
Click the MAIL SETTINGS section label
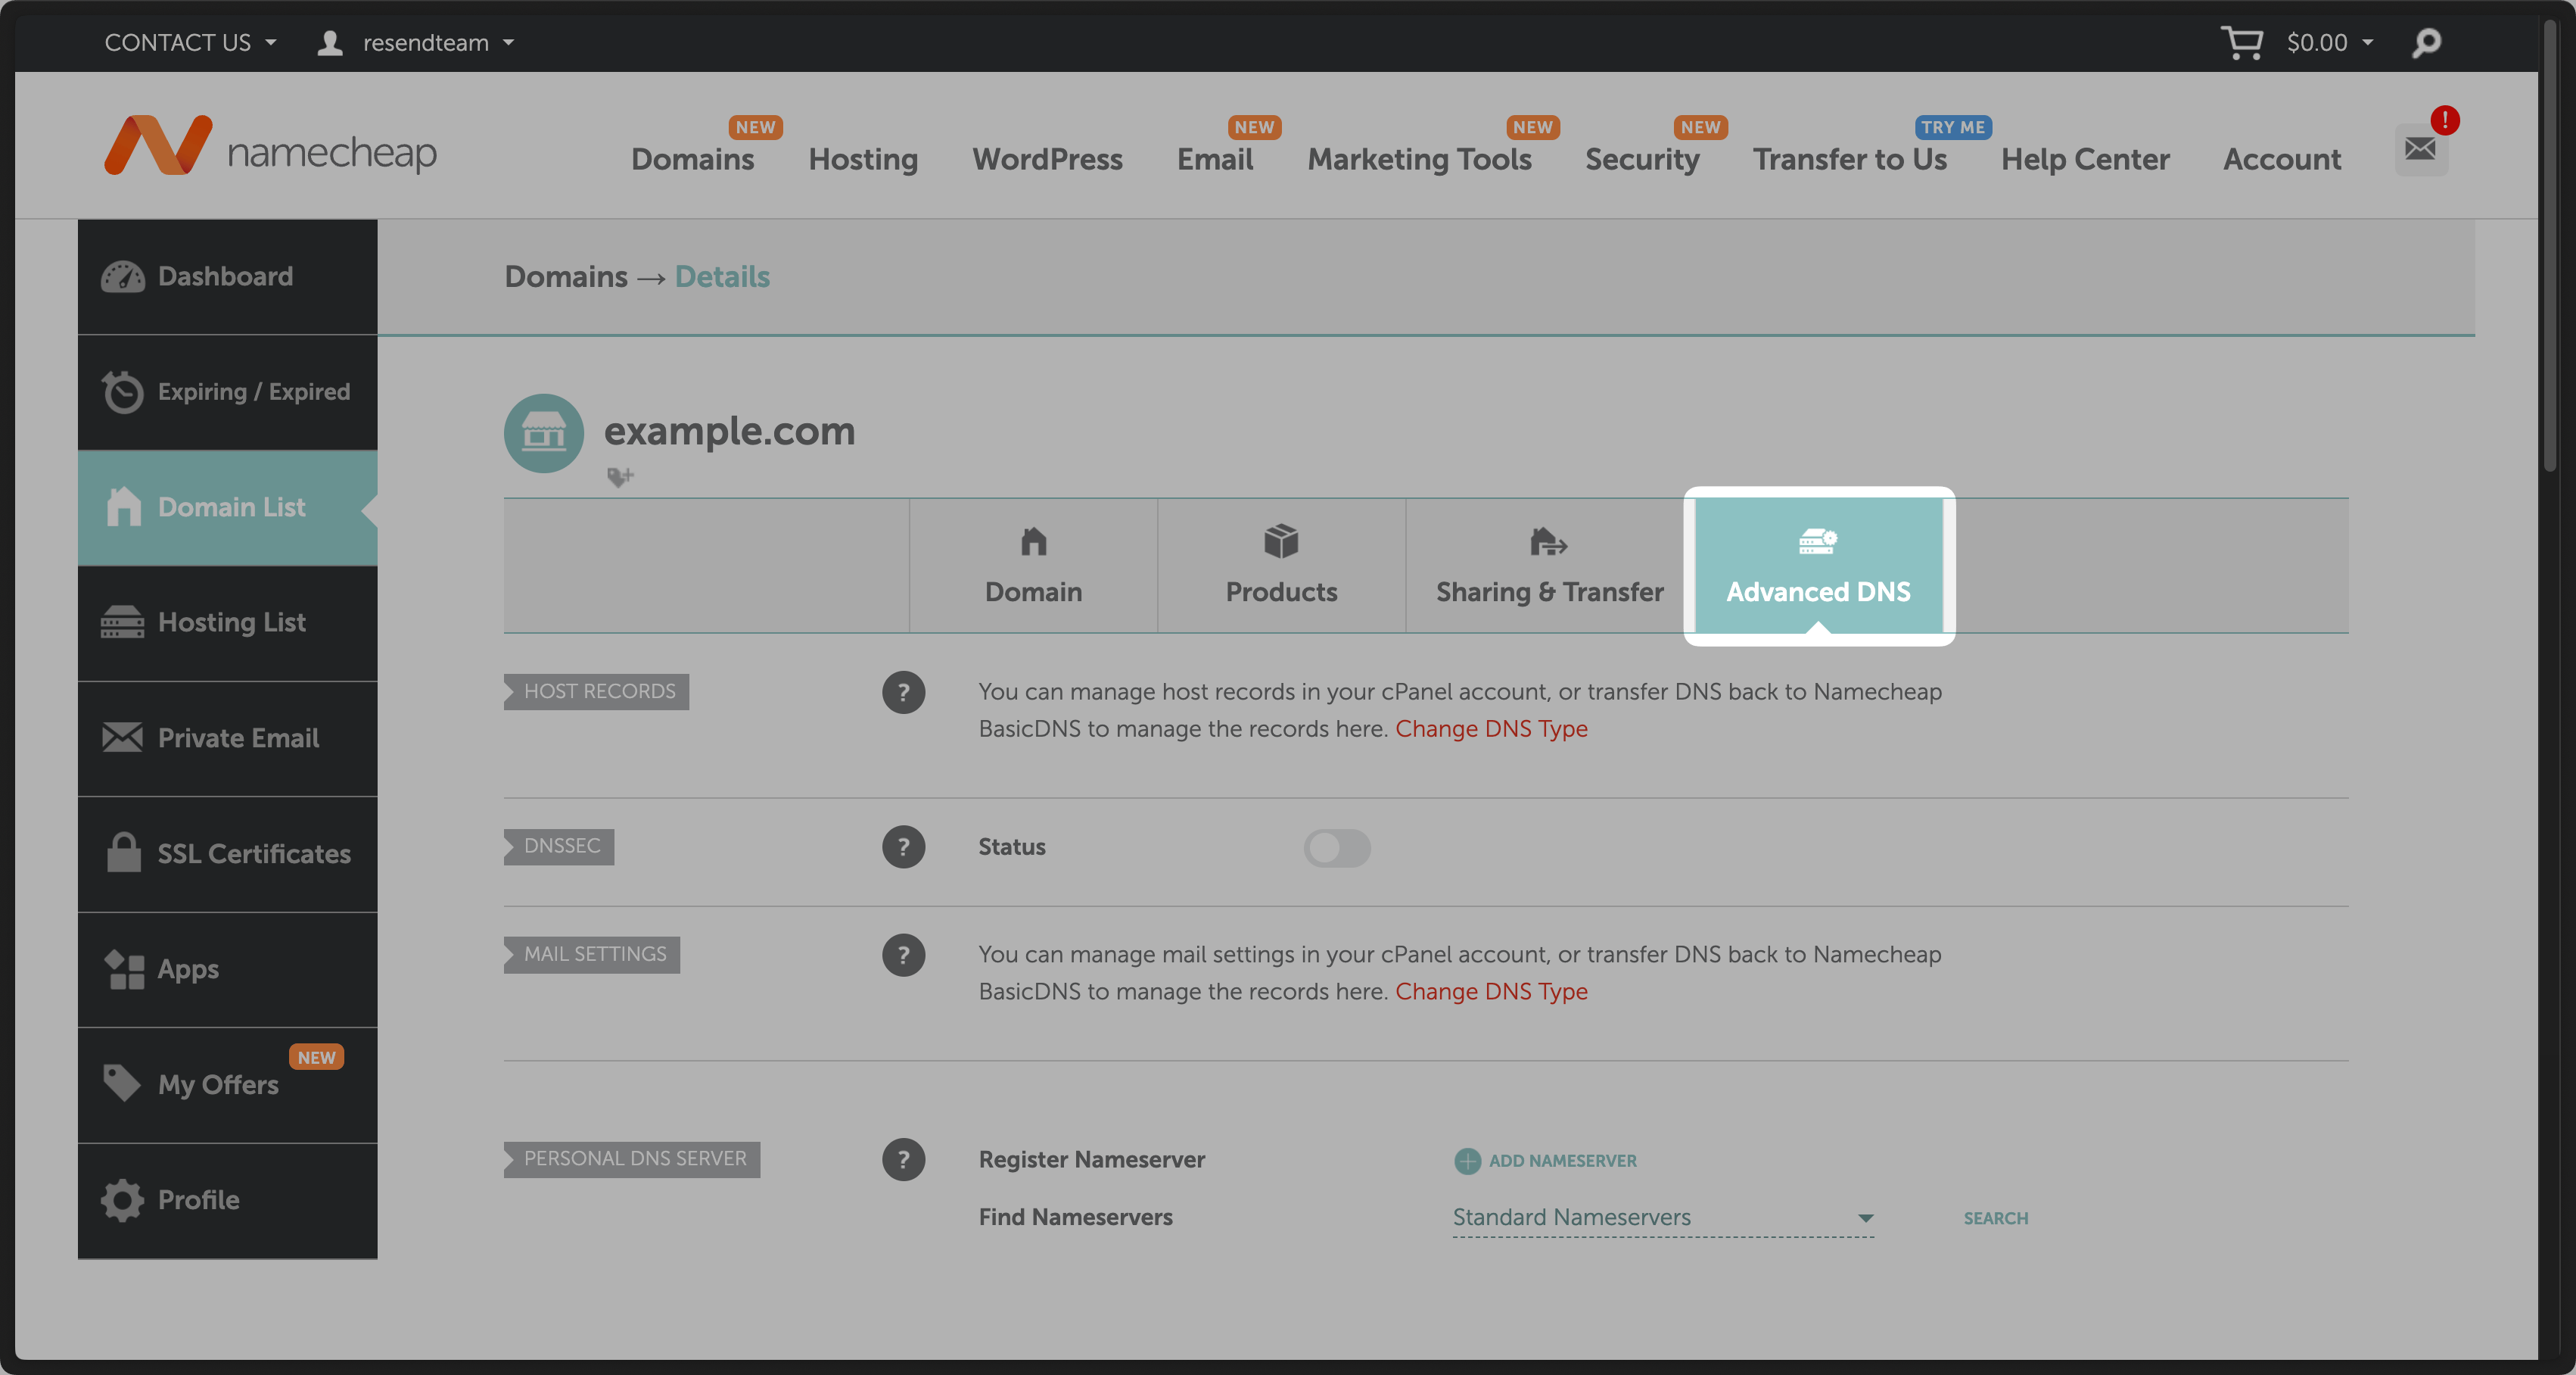coord(592,955)
